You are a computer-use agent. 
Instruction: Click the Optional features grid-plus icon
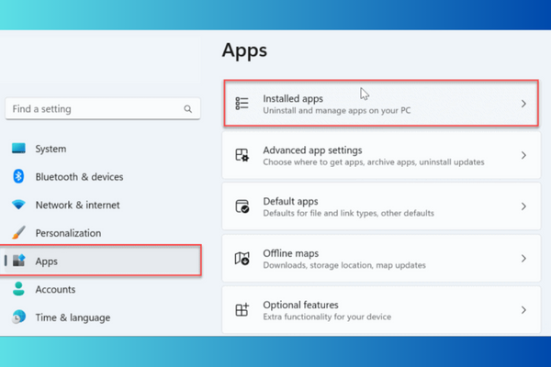pyautogui.click(x=242, y=310)
